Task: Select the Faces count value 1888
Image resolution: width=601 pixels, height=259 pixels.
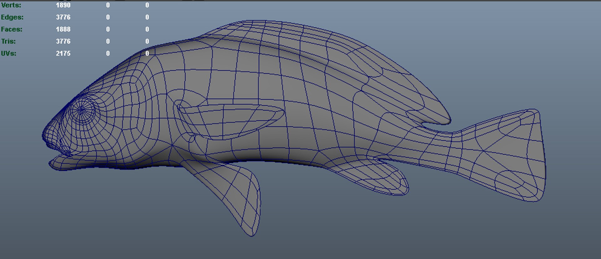Action: [63, 29]
